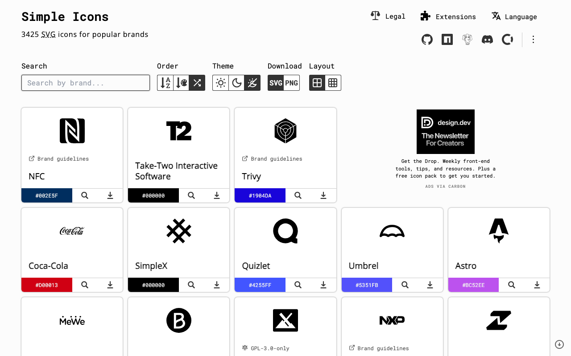Set download format to PNG
This screenshot has width=571, height=356.
(292, 83)
